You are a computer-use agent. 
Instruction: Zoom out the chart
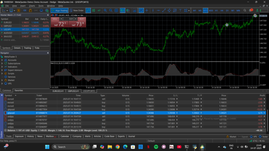111,10
